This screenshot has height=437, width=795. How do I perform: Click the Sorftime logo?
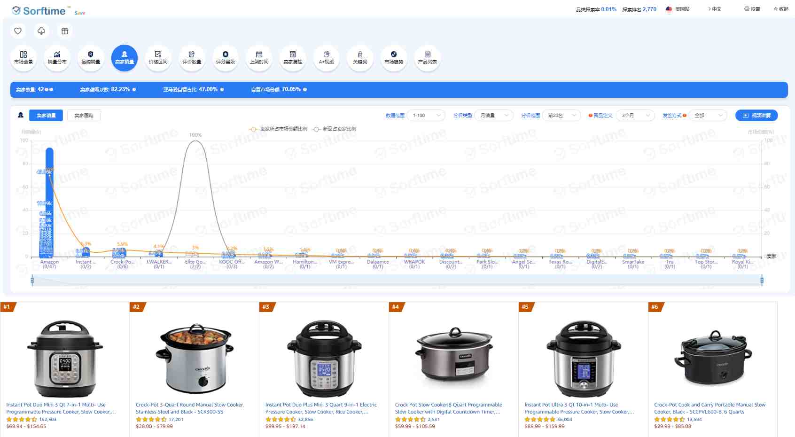coord(41,10)
